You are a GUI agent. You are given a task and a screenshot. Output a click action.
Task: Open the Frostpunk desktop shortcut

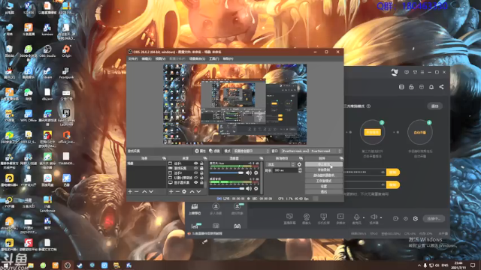tap(66, 73)
